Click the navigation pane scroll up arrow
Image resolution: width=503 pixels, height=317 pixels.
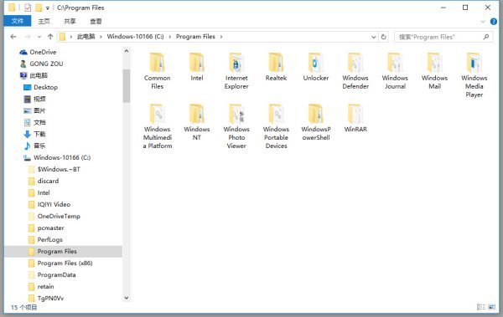tap(127, 51)
